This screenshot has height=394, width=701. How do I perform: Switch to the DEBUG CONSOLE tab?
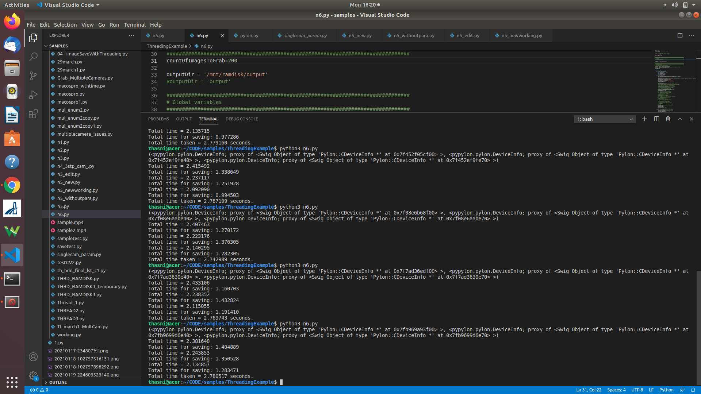click(x=242, y=119)
